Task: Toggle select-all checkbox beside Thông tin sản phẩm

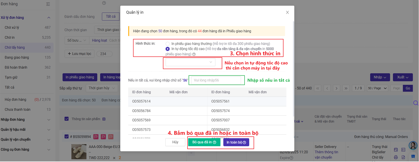Action: pyautogui.click(x=67, y=119)
